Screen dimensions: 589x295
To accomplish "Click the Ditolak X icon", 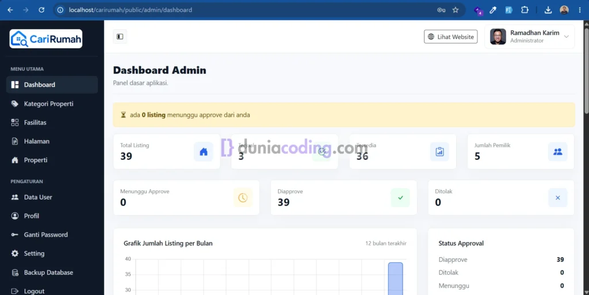I will point(558,198).
